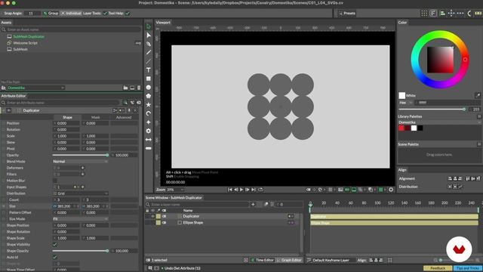Open Size Mode Fit dropdown
This screenshot has height=272, width=483.
click(x=80, y=219)
